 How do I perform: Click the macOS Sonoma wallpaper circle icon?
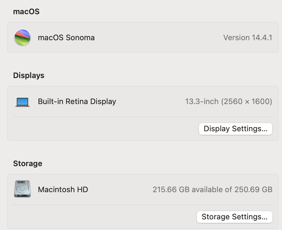click(22, 38)
